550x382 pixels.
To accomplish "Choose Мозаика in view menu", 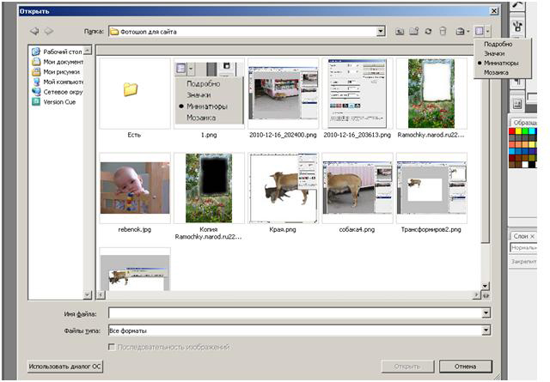I will (x=496, y=72).
